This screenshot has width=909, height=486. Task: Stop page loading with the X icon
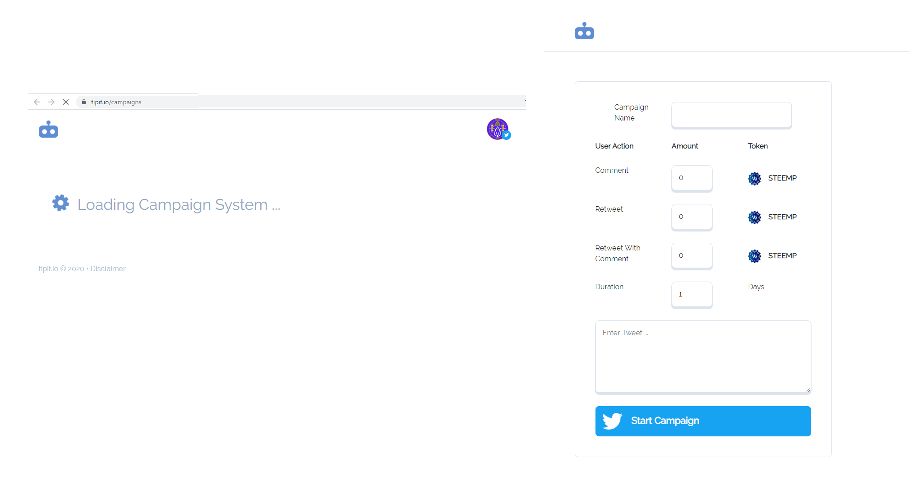coord(66,102)
